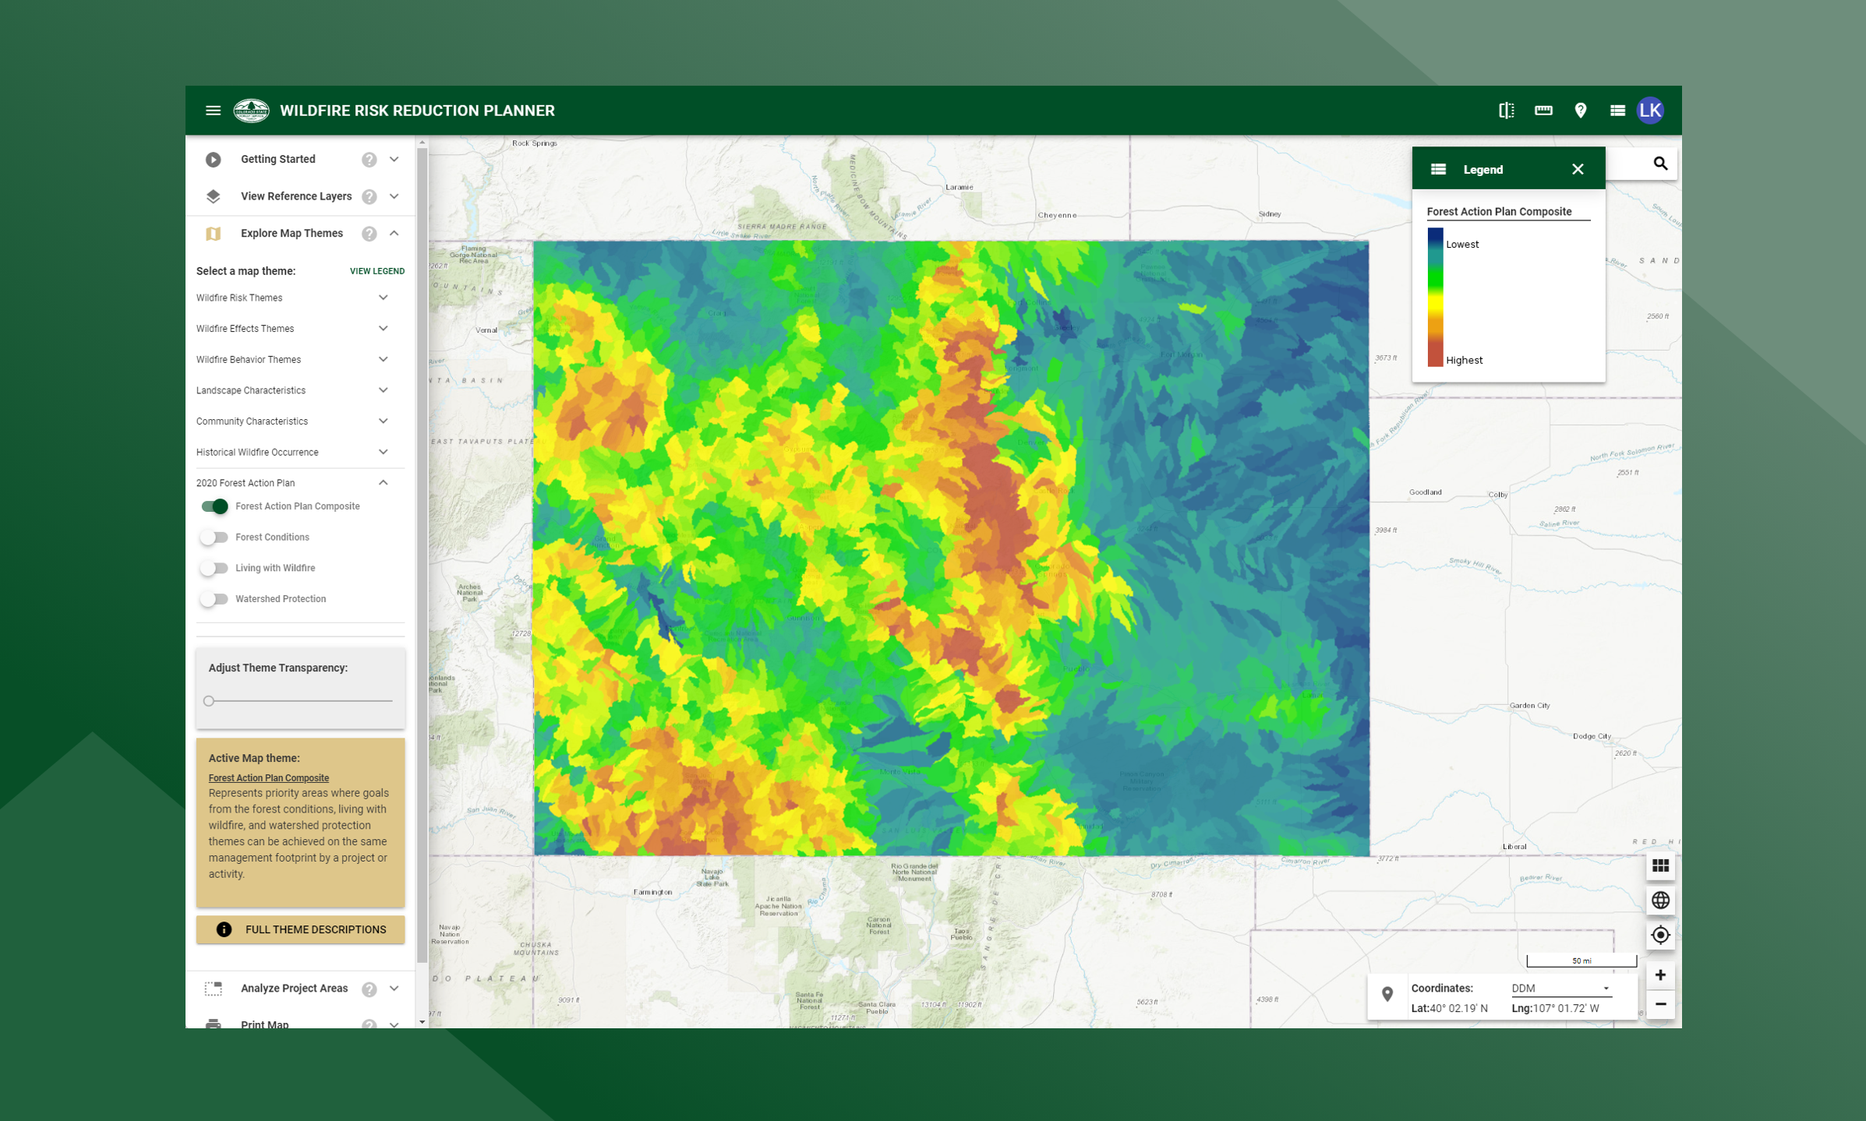This screenshot has width=1866, height=1121.
Task: Click the Colorado State Forest Service logo
Action: [251, 111]
